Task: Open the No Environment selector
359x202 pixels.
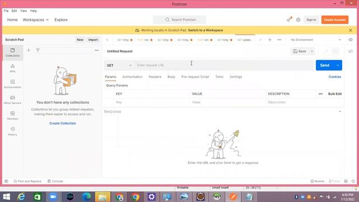Action: [316, 40]
